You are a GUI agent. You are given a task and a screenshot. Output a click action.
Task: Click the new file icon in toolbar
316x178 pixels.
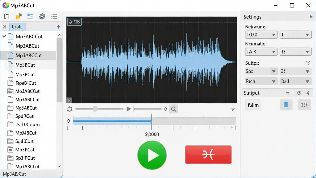tap(6, 16)
